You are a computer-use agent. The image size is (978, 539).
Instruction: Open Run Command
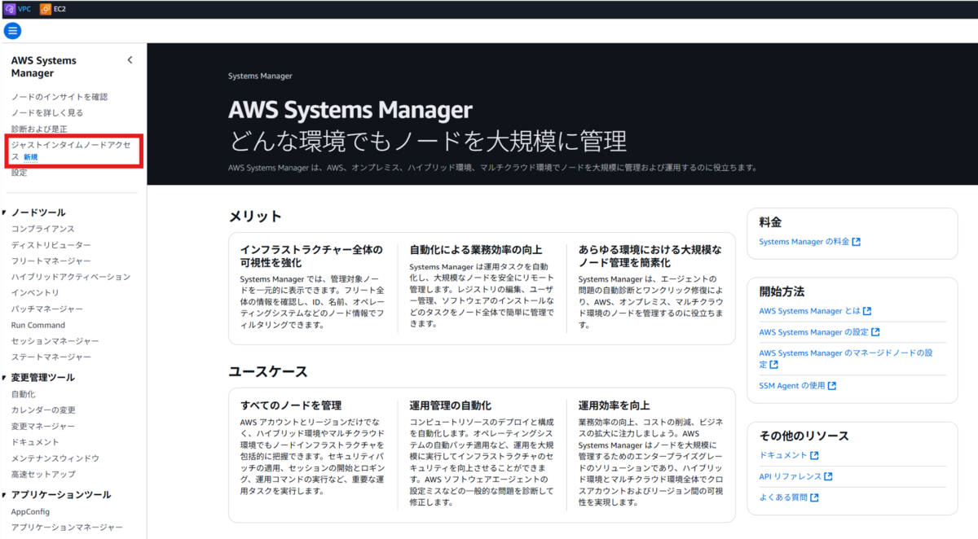(x=38, y=325)
